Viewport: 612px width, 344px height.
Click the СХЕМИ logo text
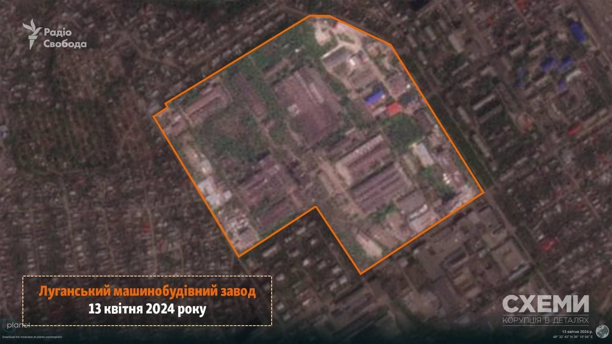tap(546, 304)
